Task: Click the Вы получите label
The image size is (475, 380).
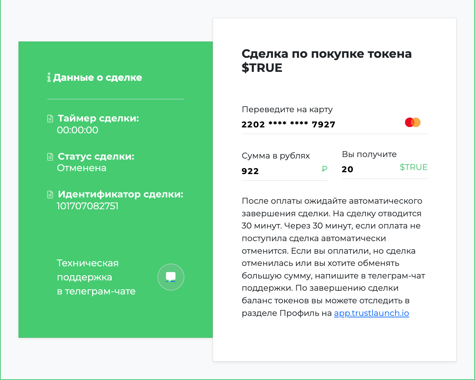Action: (x=369, y=154)
